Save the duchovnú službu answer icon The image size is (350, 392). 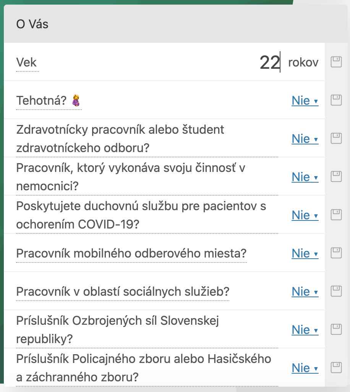pyautogui.click(x=336, y=215)
